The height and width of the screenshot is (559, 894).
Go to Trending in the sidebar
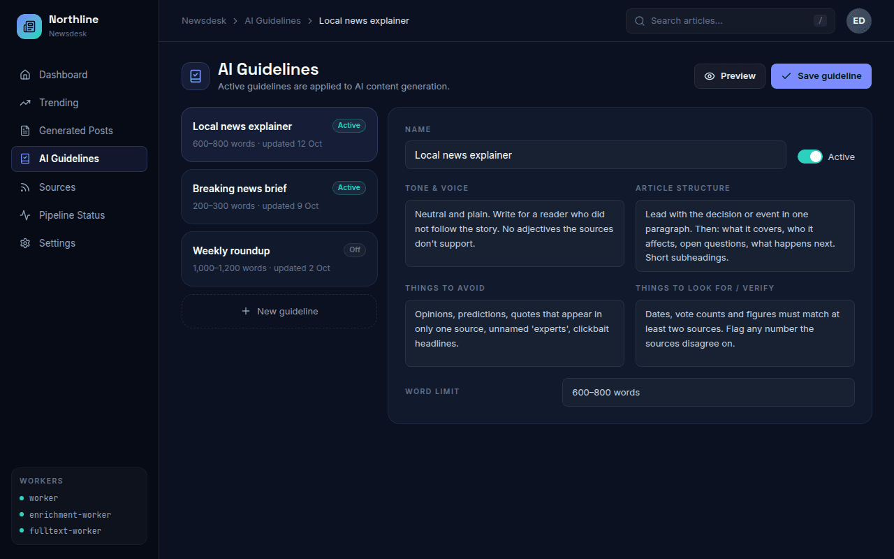79,103
